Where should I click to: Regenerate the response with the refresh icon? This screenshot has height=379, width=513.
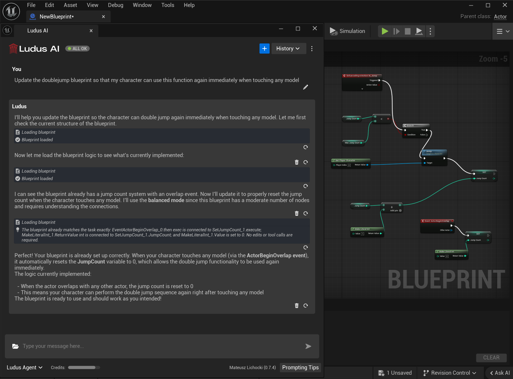(306, 306)
